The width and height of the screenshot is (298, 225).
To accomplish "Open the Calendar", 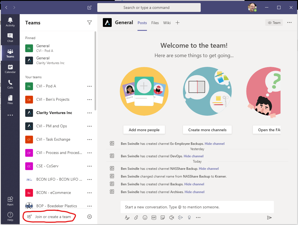I will click(x=10, y=69).
